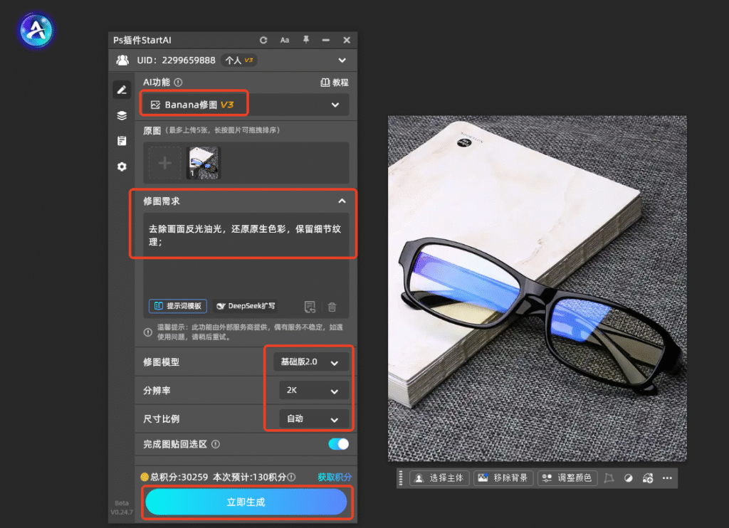Expand the UID account dropdown chevron

(342, 60)
